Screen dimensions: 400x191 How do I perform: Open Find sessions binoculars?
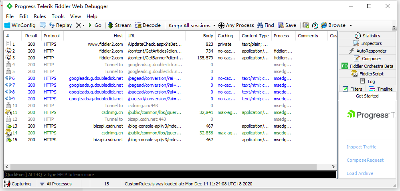pos(265,25)
